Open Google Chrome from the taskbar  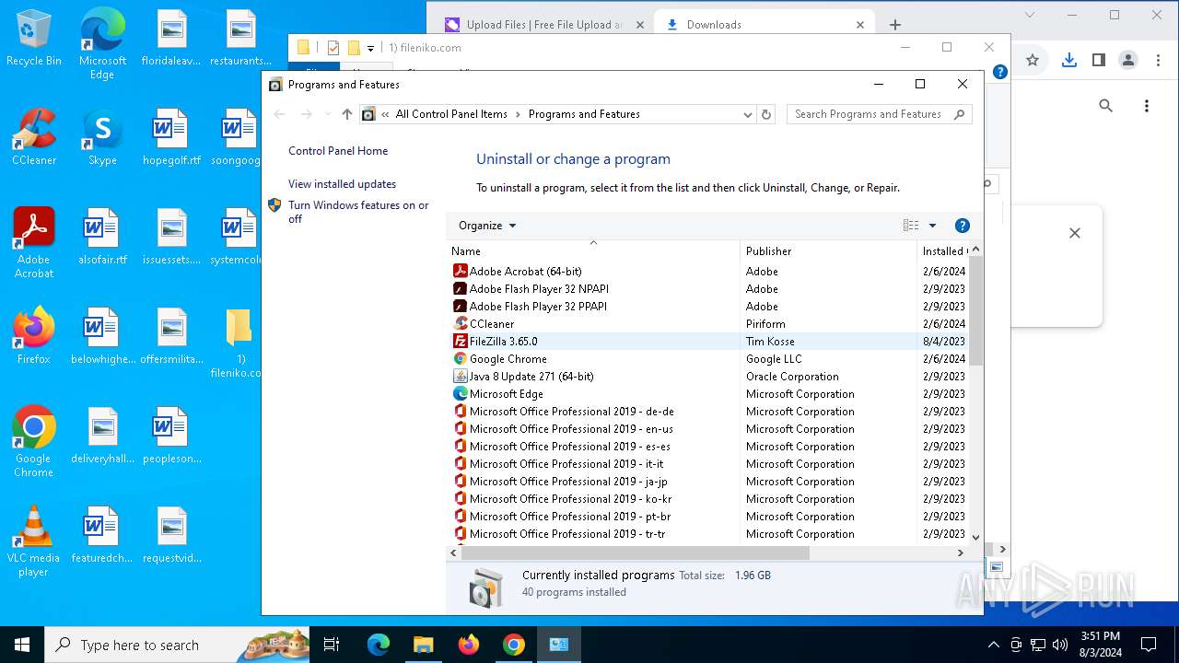[x=513, y=645]
